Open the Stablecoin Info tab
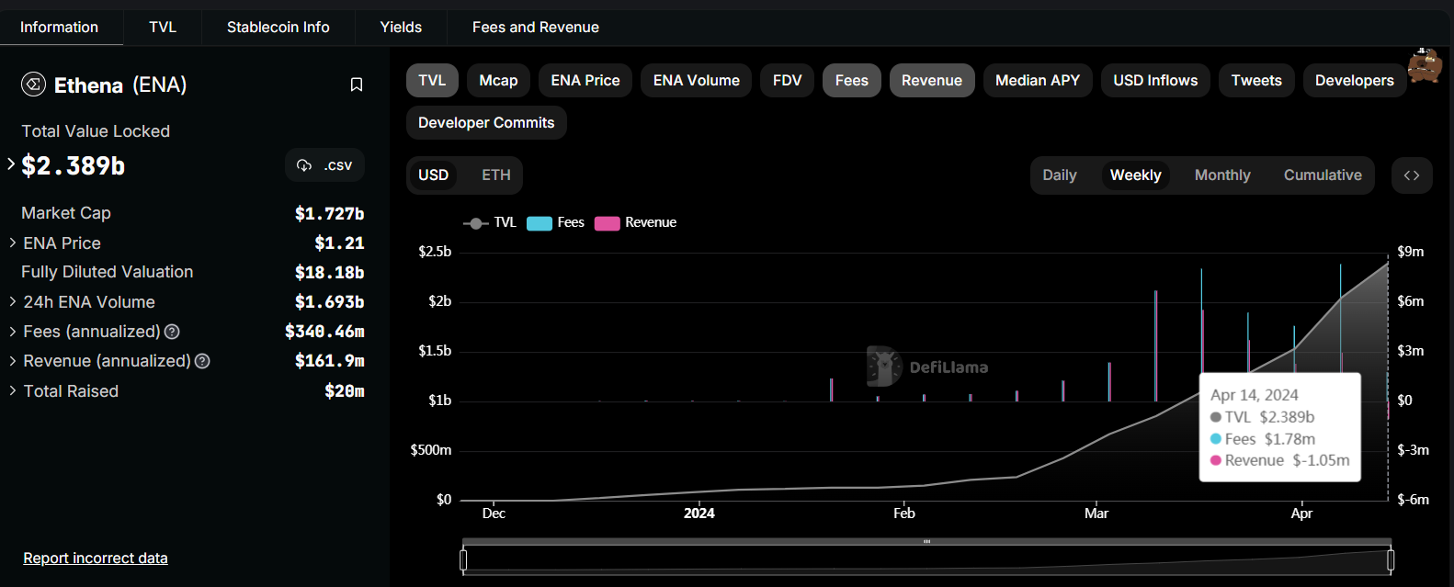The height and width of the screenshot is (587, 1454). 278,28
